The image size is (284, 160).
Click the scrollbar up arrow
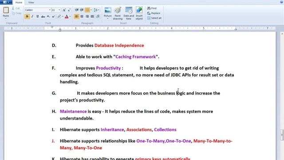[282, 34]
